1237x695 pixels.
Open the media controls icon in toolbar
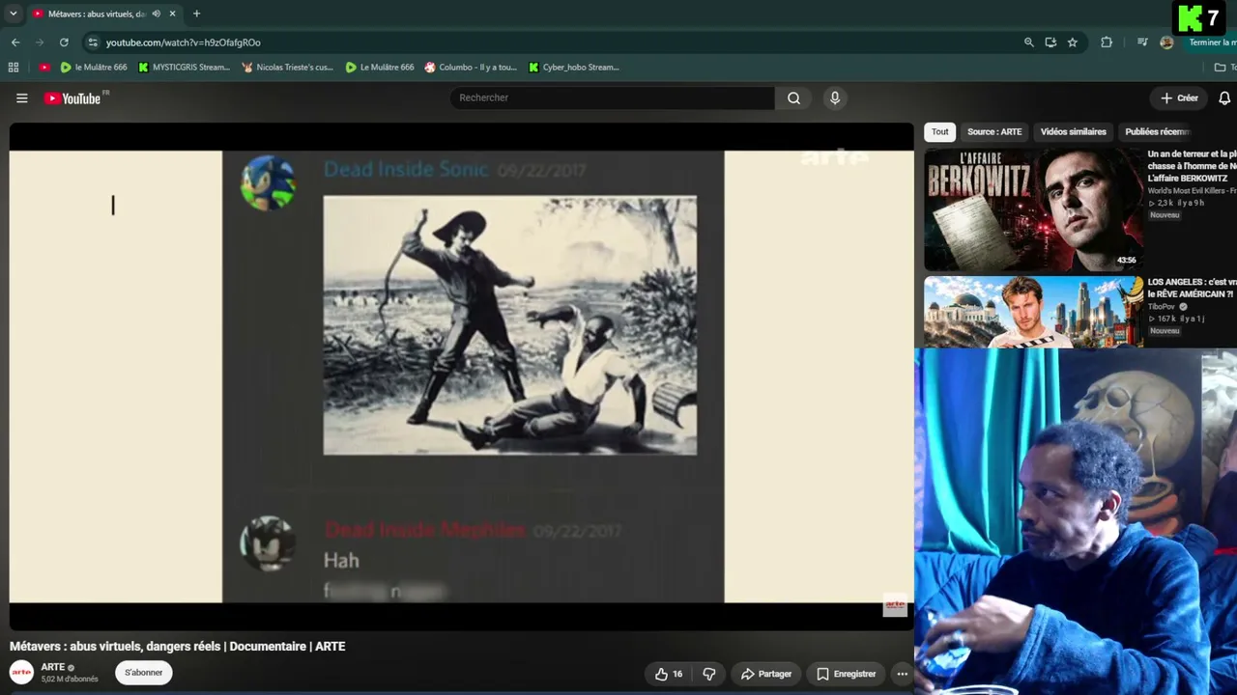coord(1142,42)
